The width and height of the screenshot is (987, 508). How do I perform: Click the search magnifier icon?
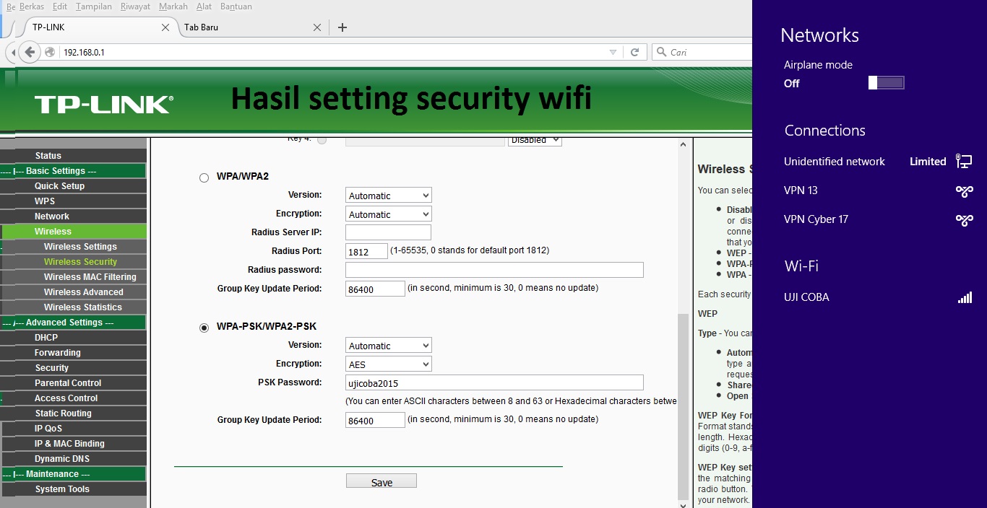660,52
